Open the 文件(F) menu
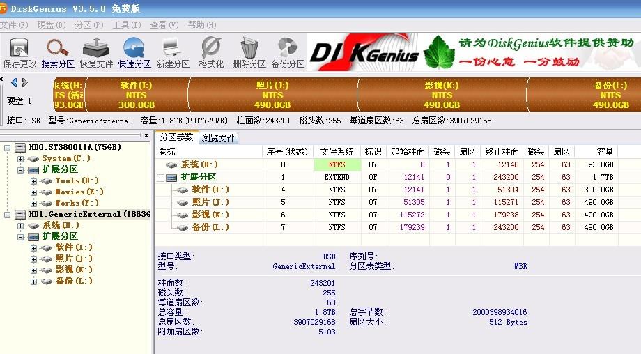This screenshot has height=354, width=641. pyautogui.click(x=13, y=25)
